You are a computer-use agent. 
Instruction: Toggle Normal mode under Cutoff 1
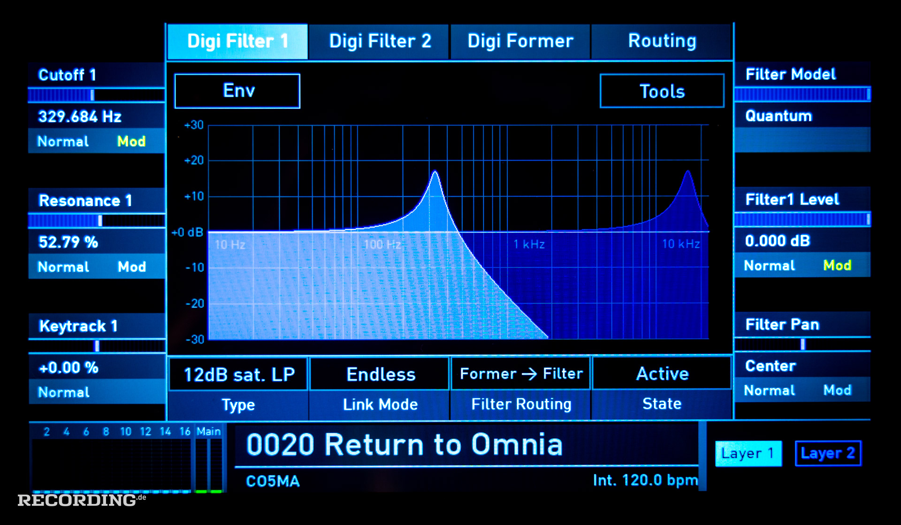click(x=63, y=141)
